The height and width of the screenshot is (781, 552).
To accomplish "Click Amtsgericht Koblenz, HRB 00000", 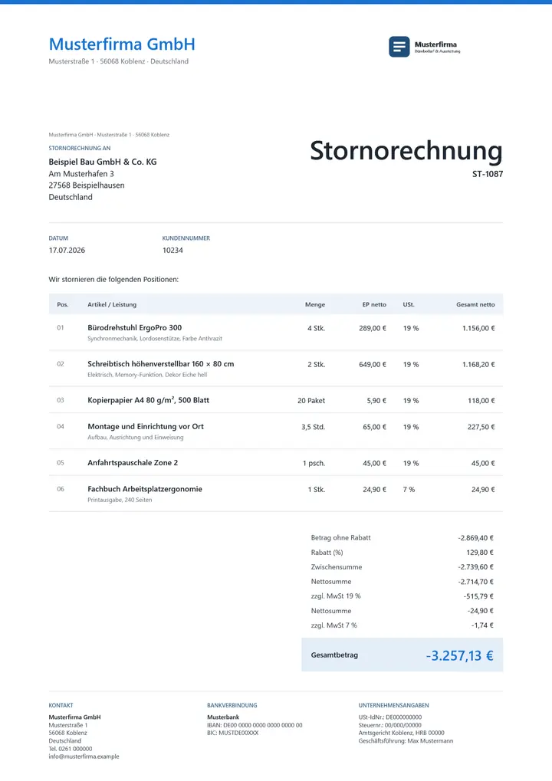I will (402, 733).
